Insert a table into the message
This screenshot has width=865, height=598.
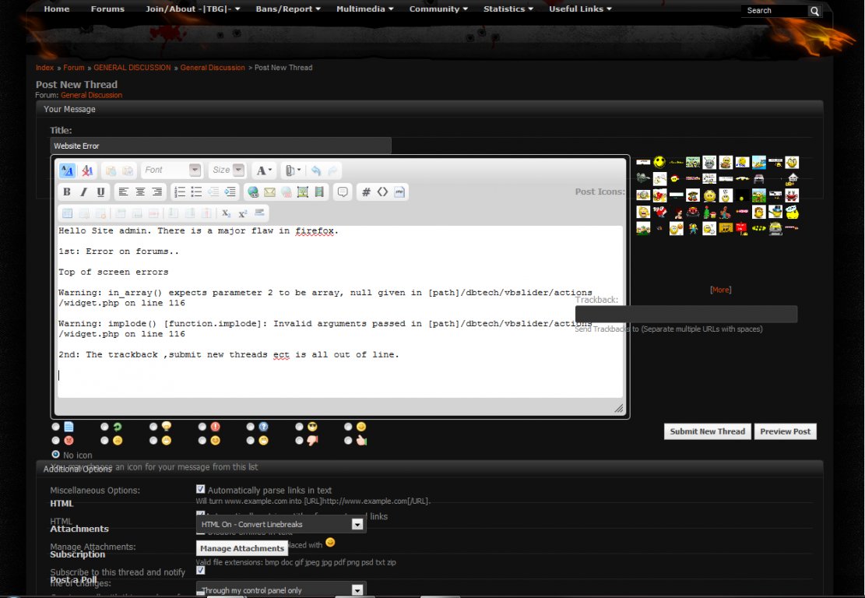(67, 213)
